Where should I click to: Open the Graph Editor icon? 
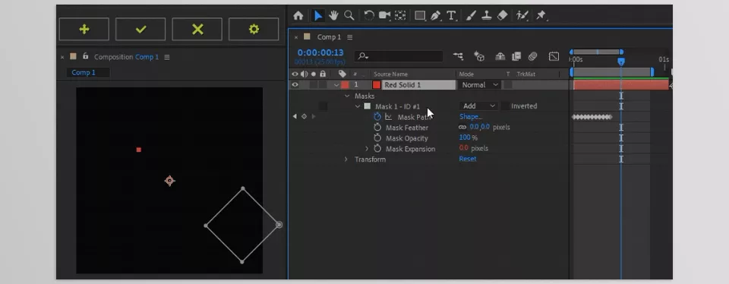(x=554, y=56)
